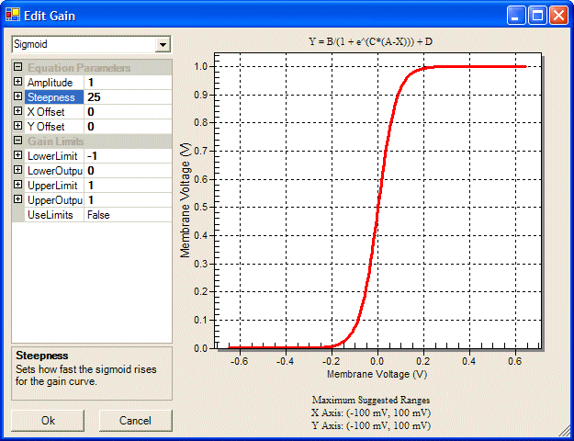The height and width of the screenshot is (441, 574).
Task: Maximize the Edit Gain window
Action: click(x=537, y=16)
